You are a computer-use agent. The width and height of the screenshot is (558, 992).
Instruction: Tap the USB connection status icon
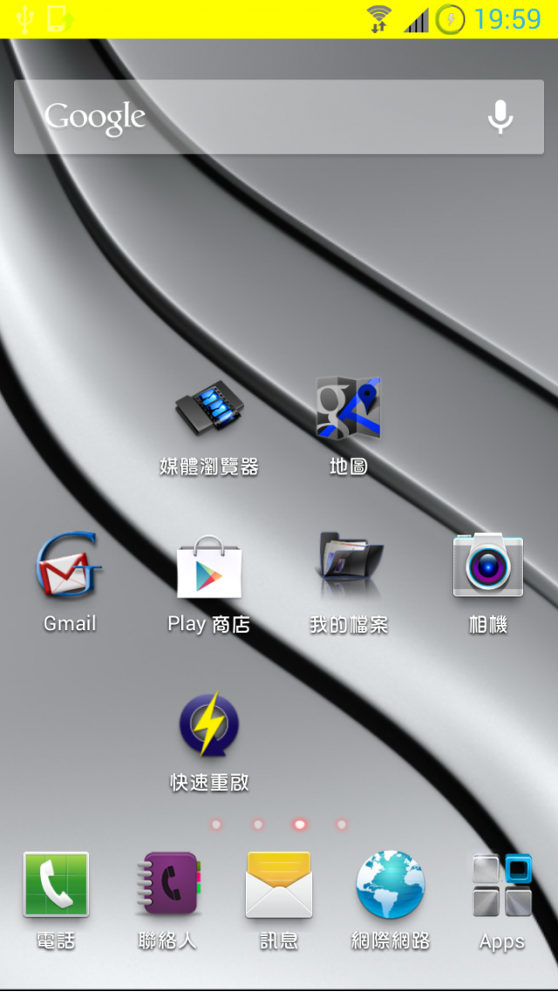click(x=24, y=19)
